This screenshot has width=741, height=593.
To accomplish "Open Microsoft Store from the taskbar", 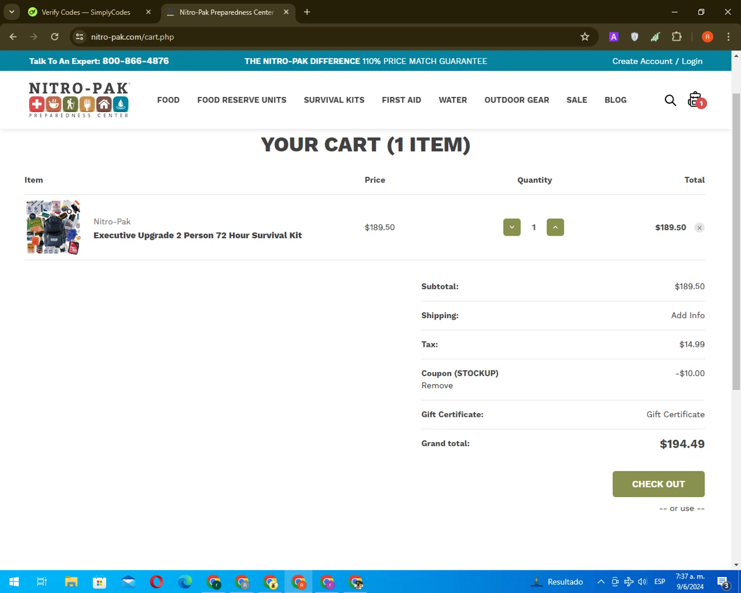I will (100, 582).
